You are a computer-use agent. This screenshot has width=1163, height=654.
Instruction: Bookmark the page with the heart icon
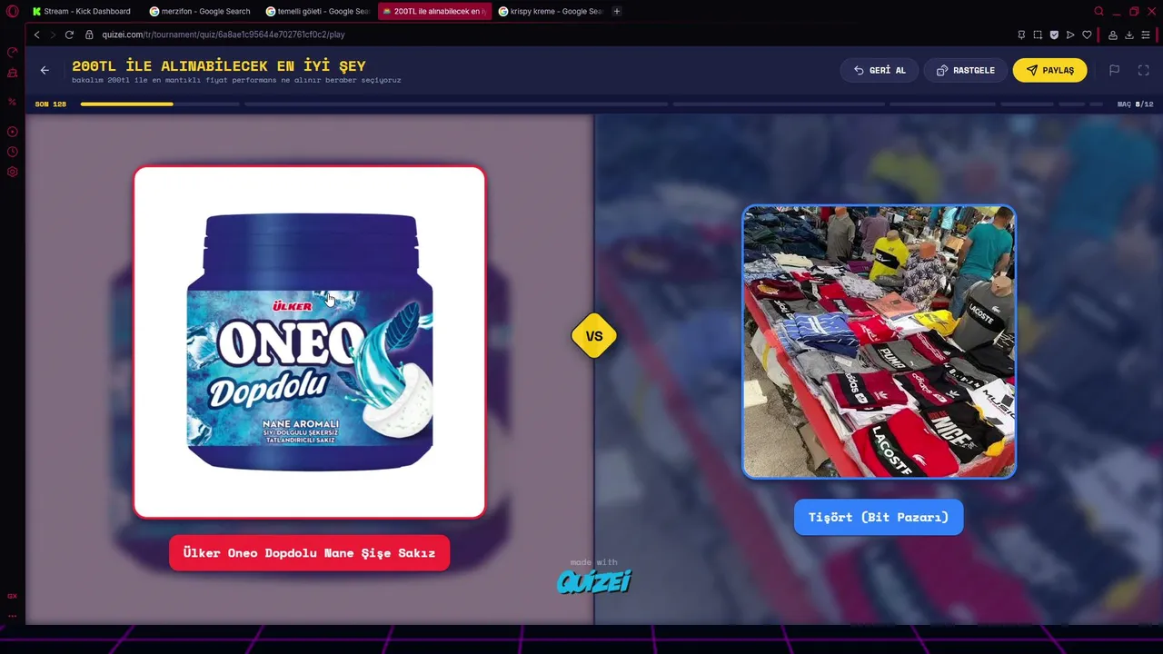(1087, 35)
